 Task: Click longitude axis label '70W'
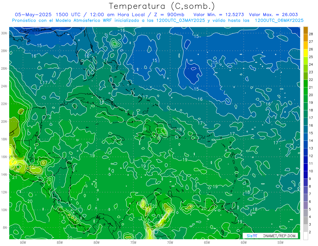[x=170, y=243]
